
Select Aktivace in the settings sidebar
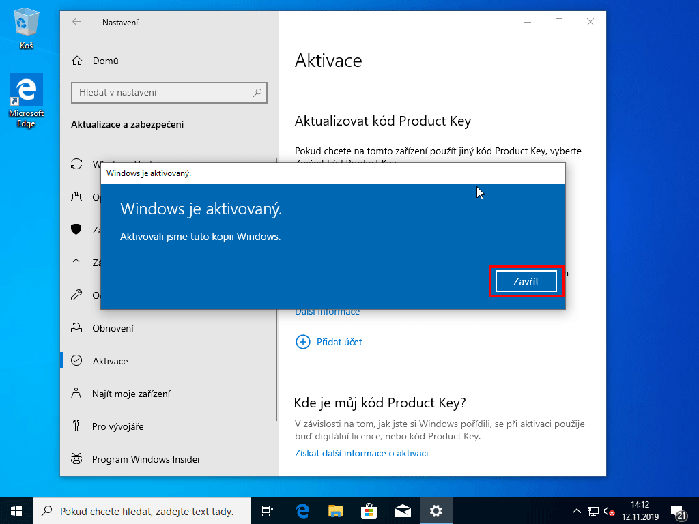click(x=110, y=361)
